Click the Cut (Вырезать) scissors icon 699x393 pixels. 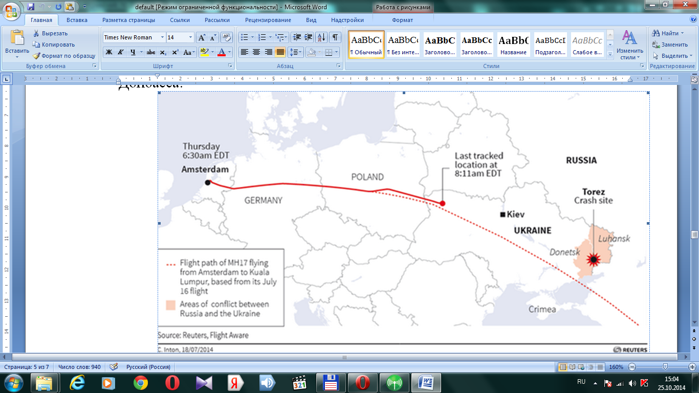(37, 33)
